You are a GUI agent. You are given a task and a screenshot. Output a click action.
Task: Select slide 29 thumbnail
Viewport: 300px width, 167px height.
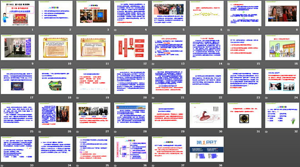169,115
